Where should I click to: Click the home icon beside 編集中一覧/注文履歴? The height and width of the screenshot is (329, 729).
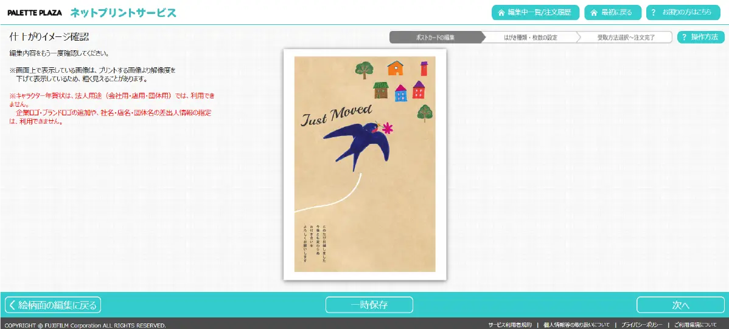(502, 13)
